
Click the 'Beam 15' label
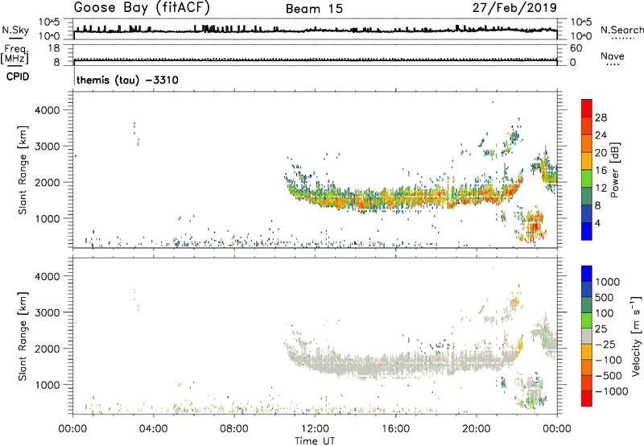pos(314,9)
